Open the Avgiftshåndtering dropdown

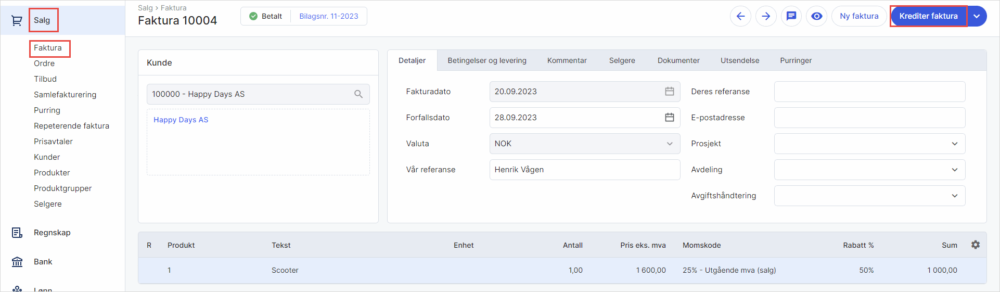coord(954,196)
